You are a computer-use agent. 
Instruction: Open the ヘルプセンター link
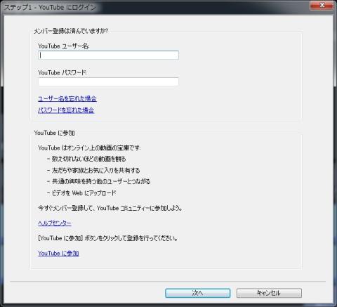click(x=55, y=223)
